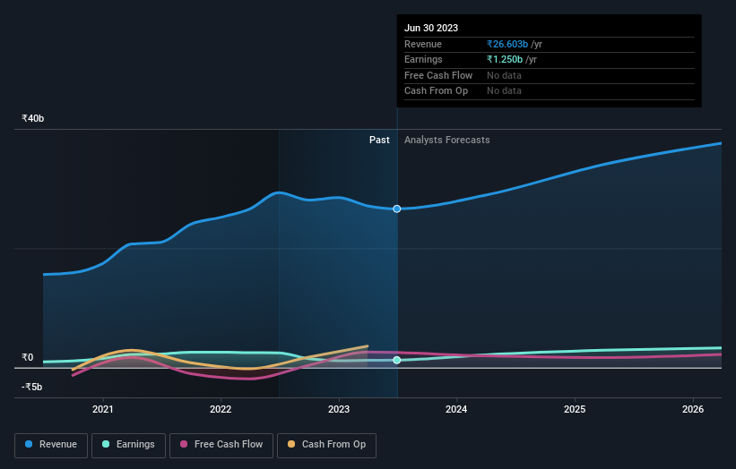The image size is (736, 469).
Task: Click the ₹40b y-axis label
Action: tap(33, 118)
